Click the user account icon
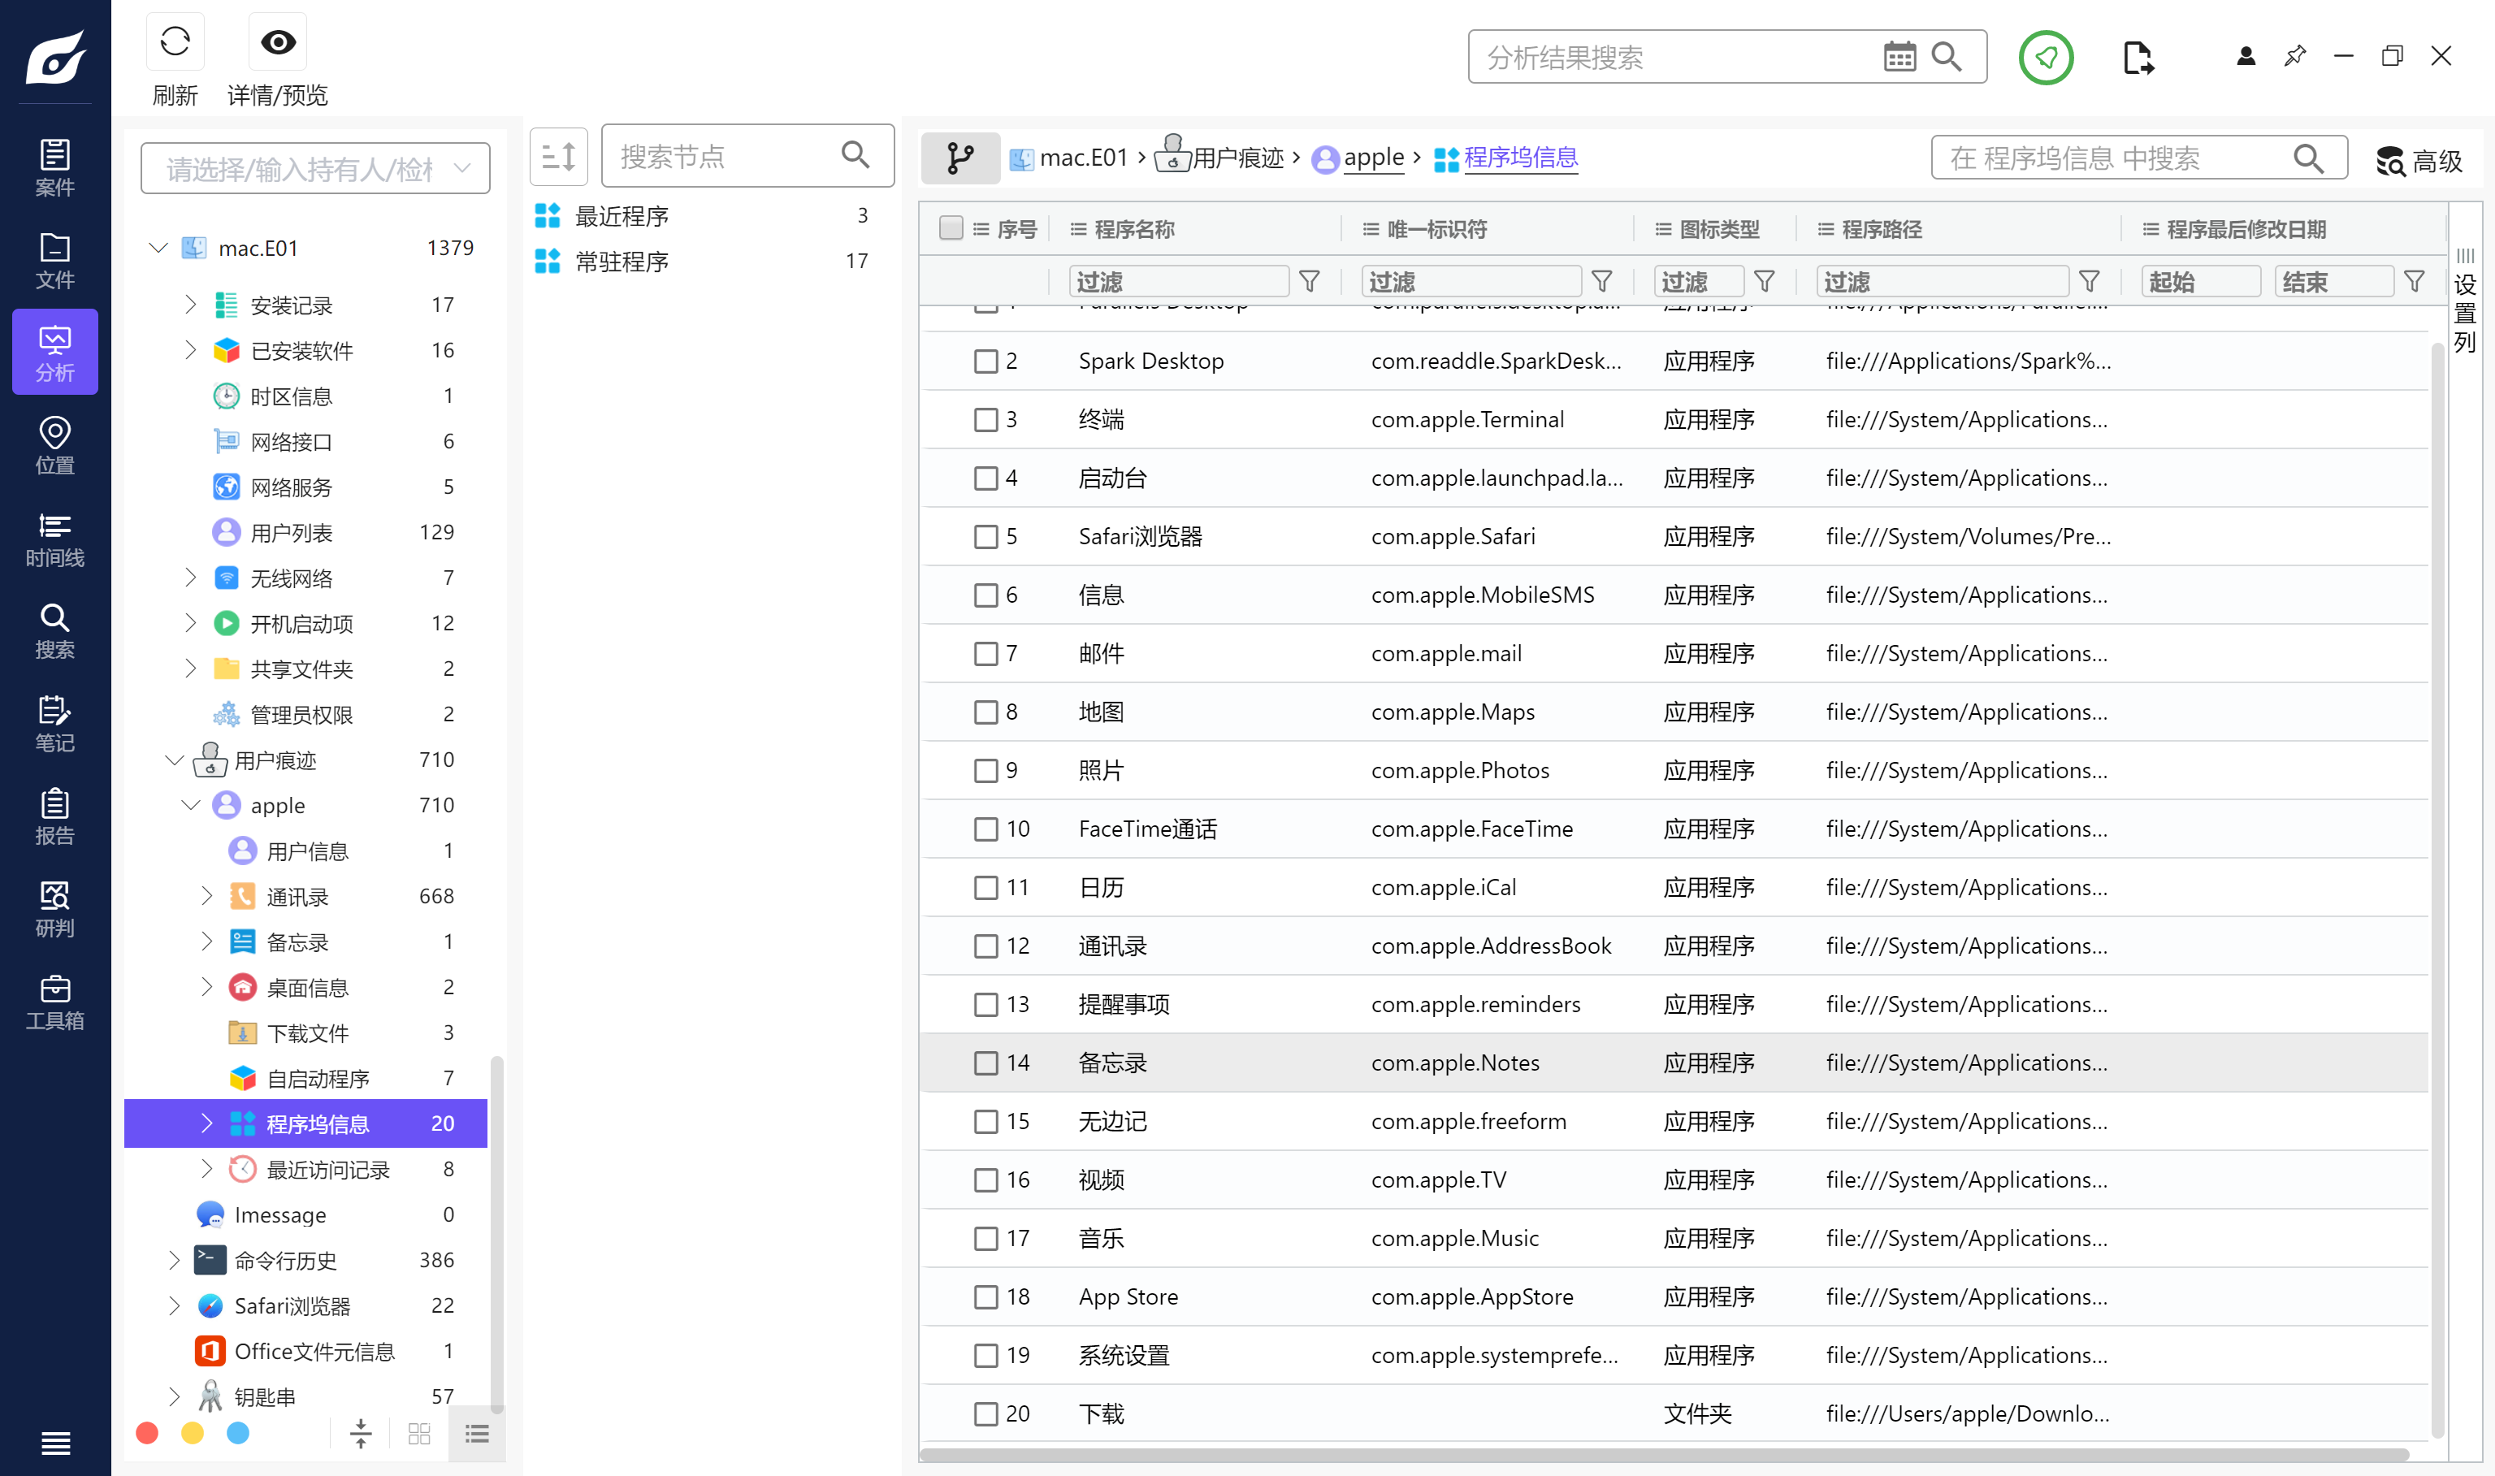Screen dimensions: 2495x1476 point(2246,56)
